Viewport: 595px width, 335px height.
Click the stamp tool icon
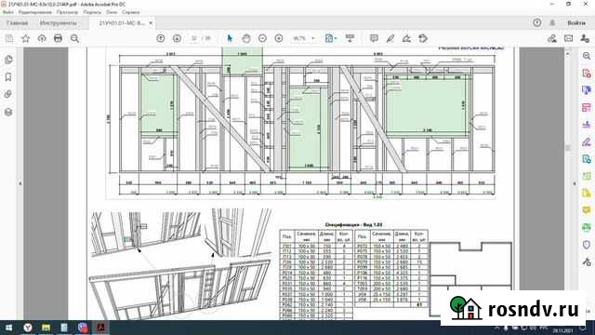423,38
